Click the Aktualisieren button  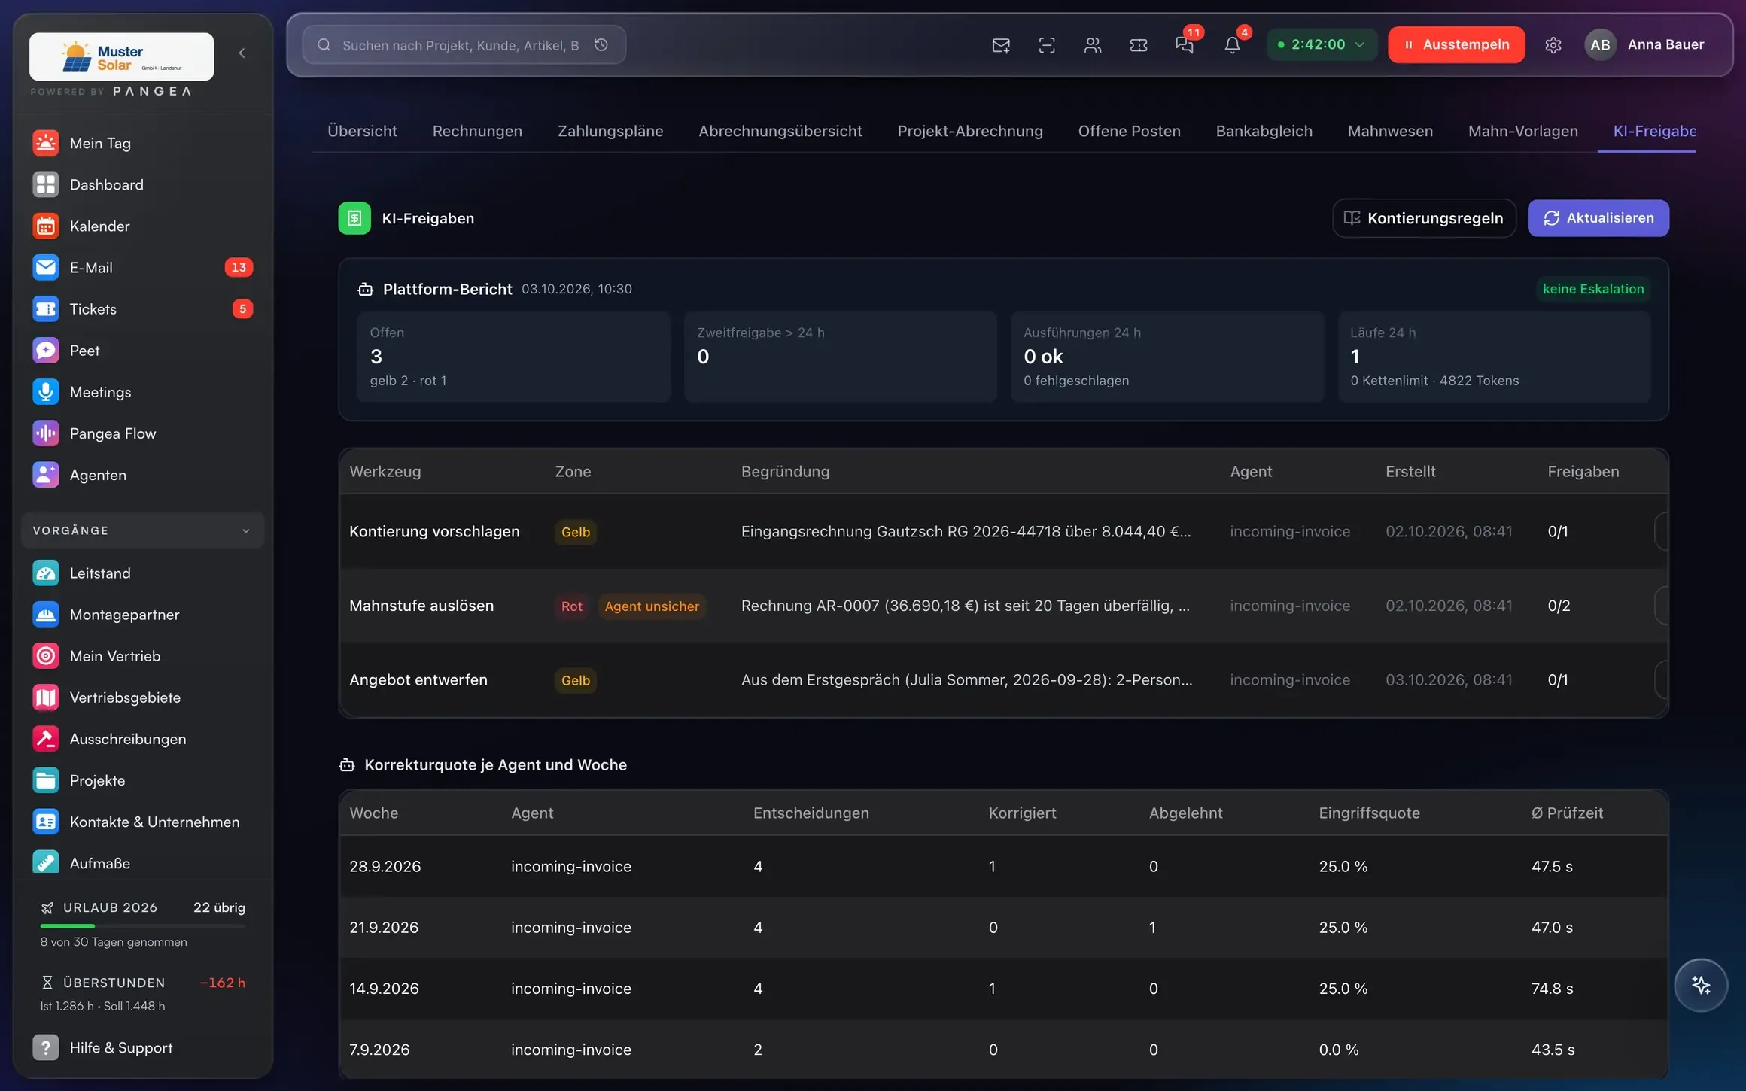pos(1598,218)
